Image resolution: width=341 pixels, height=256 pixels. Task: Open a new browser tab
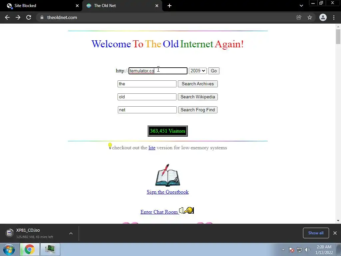(x=170, y=6)
